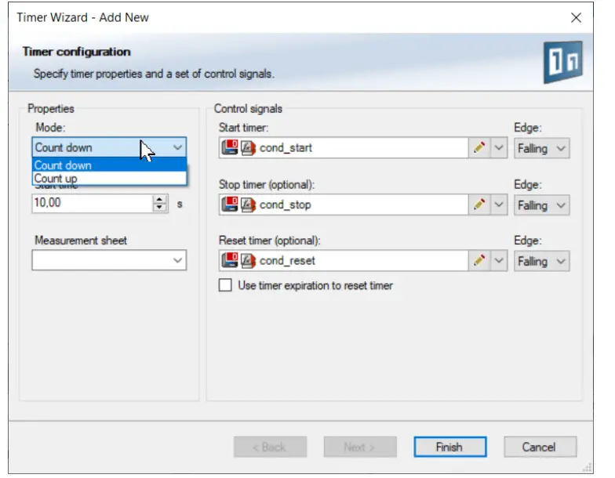Click the red device icon beside cond_reset
Viewport: 615px width, 478px height.
(230, 260)
